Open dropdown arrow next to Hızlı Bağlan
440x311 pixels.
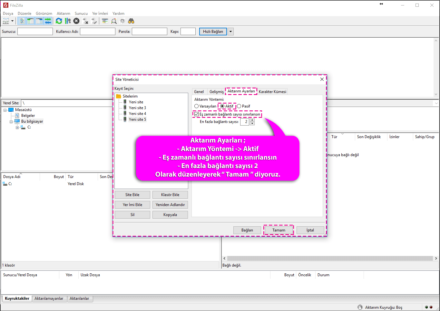click(230, 32)
